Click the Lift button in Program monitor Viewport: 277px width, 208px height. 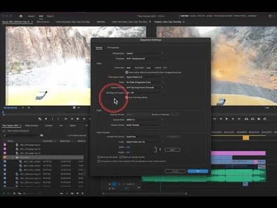point(246,119)
